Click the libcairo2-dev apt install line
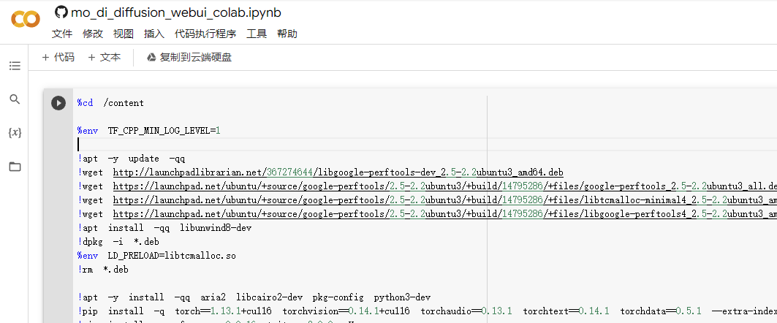This screenshot has height=323, width=777. (x=254, y=297)
